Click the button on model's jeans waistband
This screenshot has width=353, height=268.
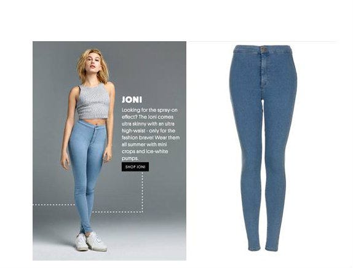pyautogui.click(x=96, y=127)
